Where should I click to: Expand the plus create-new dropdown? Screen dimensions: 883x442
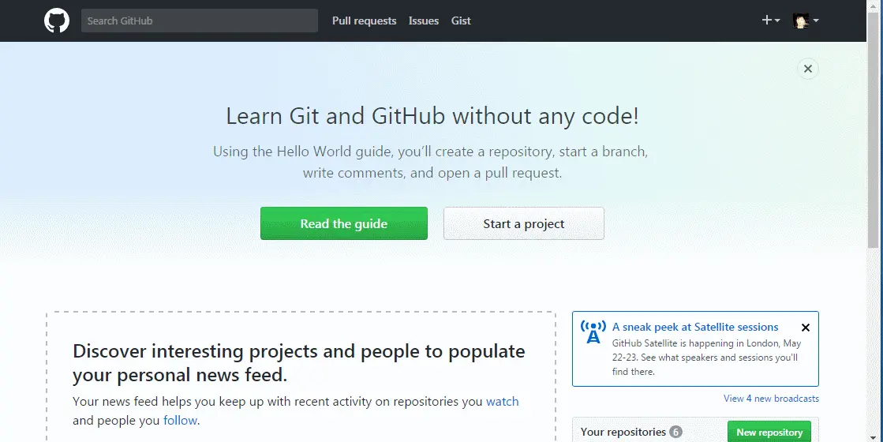(771, 21)
